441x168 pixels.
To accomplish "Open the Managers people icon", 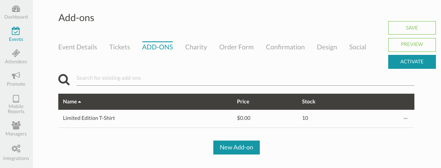I will 16,125.
